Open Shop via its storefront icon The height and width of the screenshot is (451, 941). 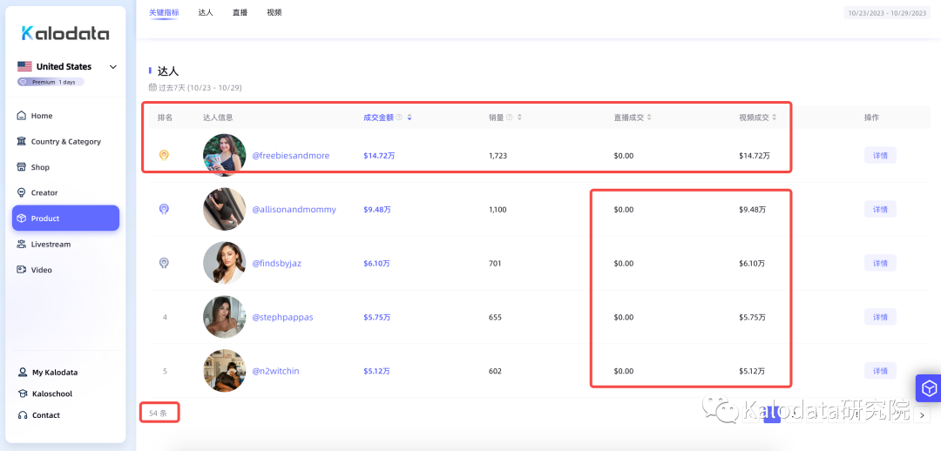pos(22,167)
